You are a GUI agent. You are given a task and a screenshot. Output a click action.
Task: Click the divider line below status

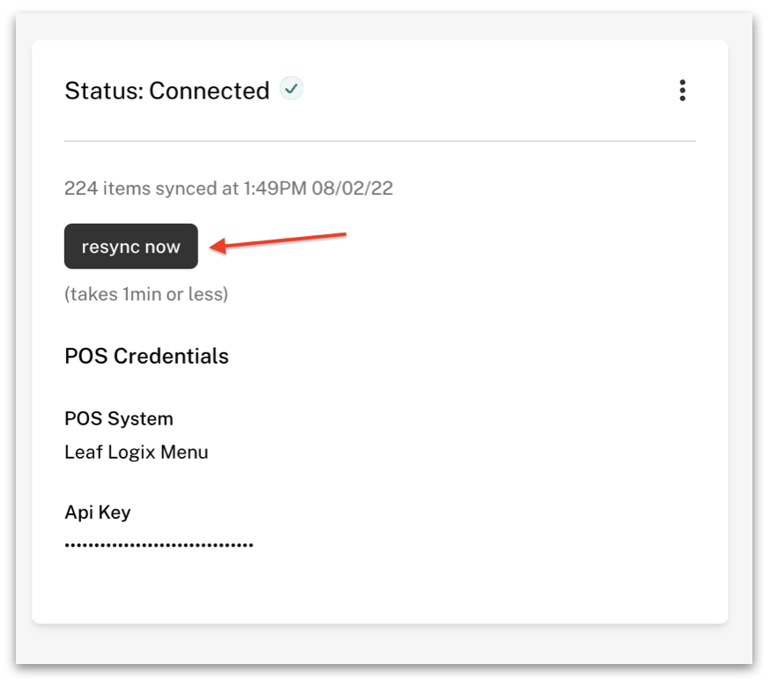380,141
